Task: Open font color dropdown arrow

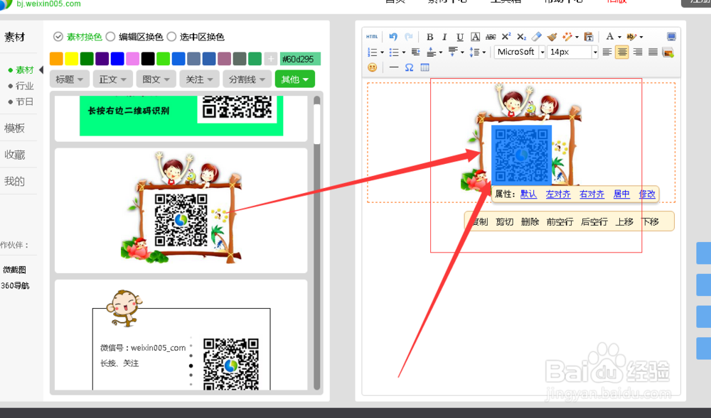Action: (x=619, y=37)
